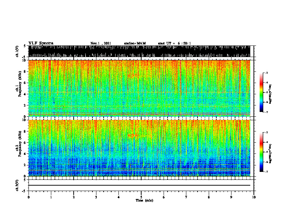This screenshot has width=286, height=221.
Task: Click the ch.1 spectrogram plot
Action: pos(139,88)
